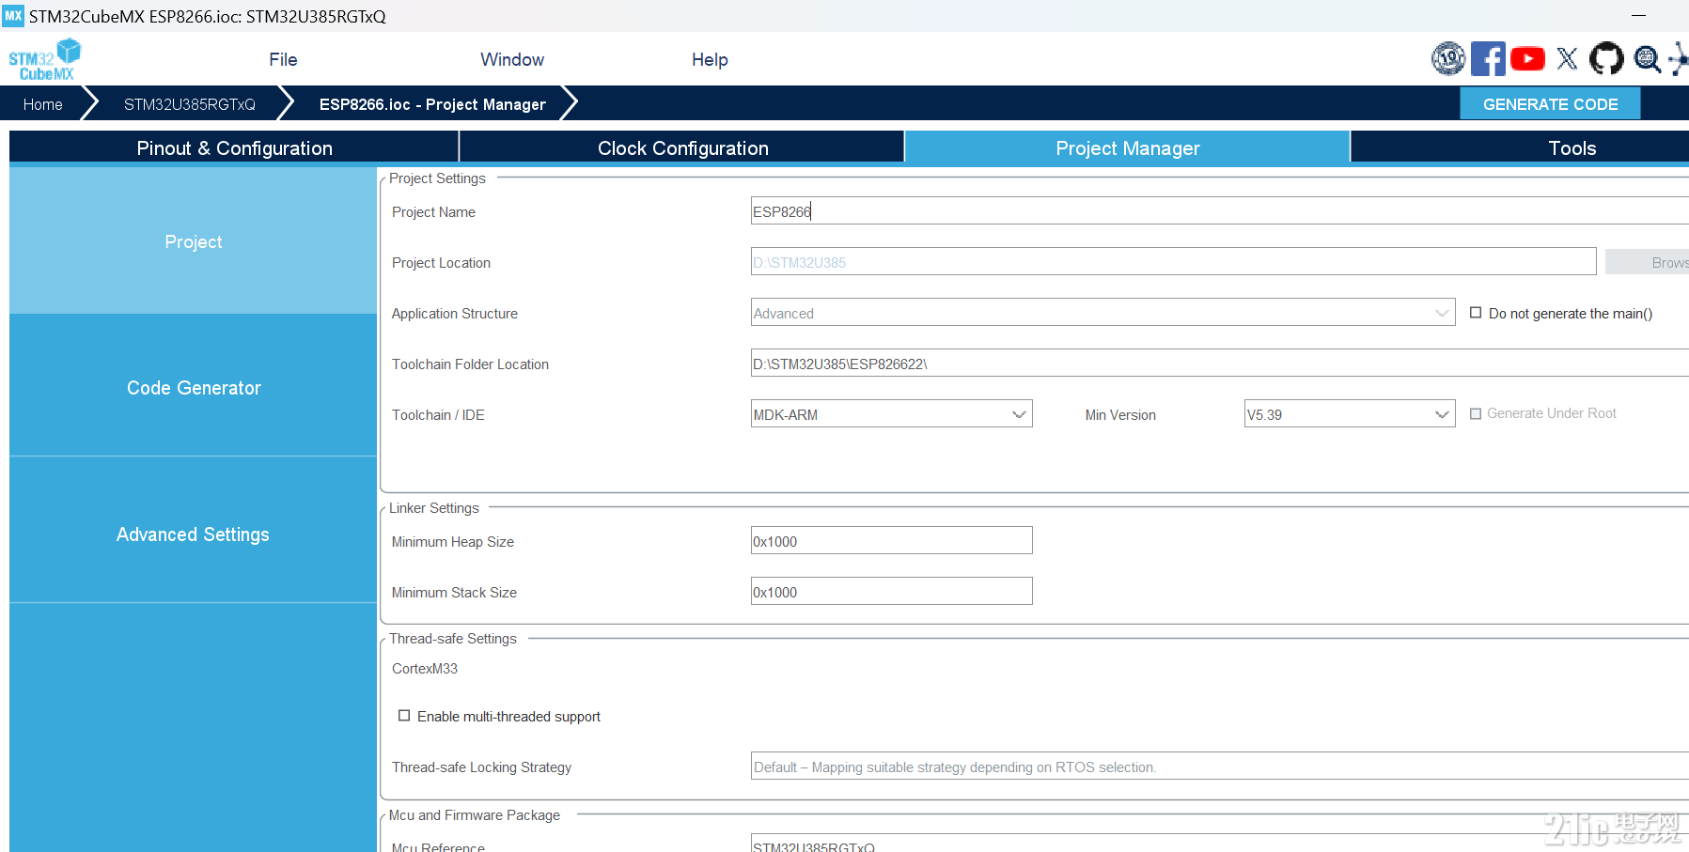Enable multi-threaded support checkbox
The height and width of the screenshot is (852, 1689).
click(x=404, y=716)
